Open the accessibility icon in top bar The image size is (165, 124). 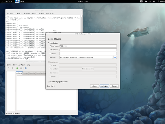[x=146, y=1]
